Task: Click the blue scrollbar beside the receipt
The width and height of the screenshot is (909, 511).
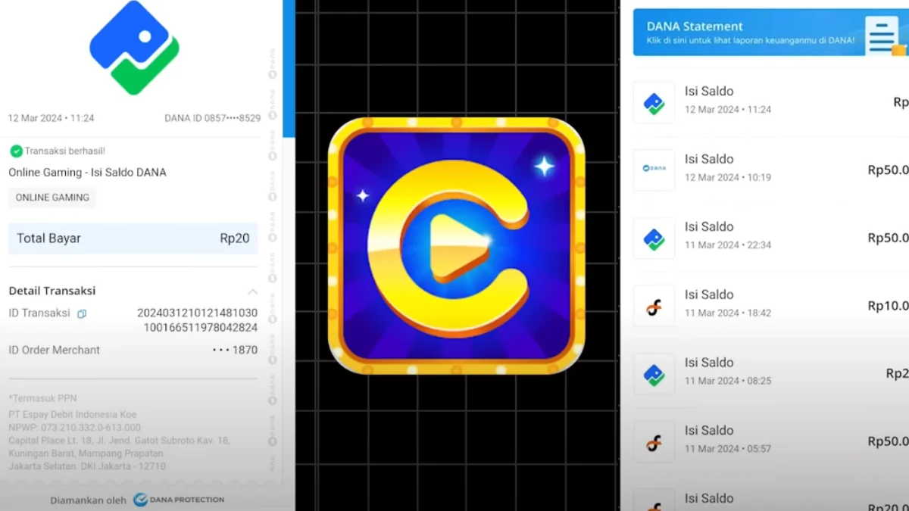Action: [x=289, y=68]
